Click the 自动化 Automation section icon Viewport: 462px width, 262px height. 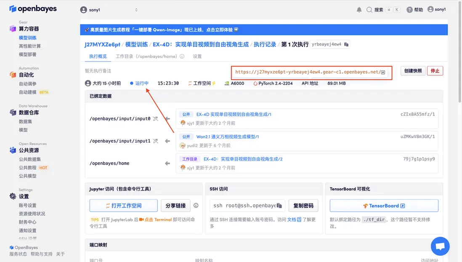[x=13, y=75]
